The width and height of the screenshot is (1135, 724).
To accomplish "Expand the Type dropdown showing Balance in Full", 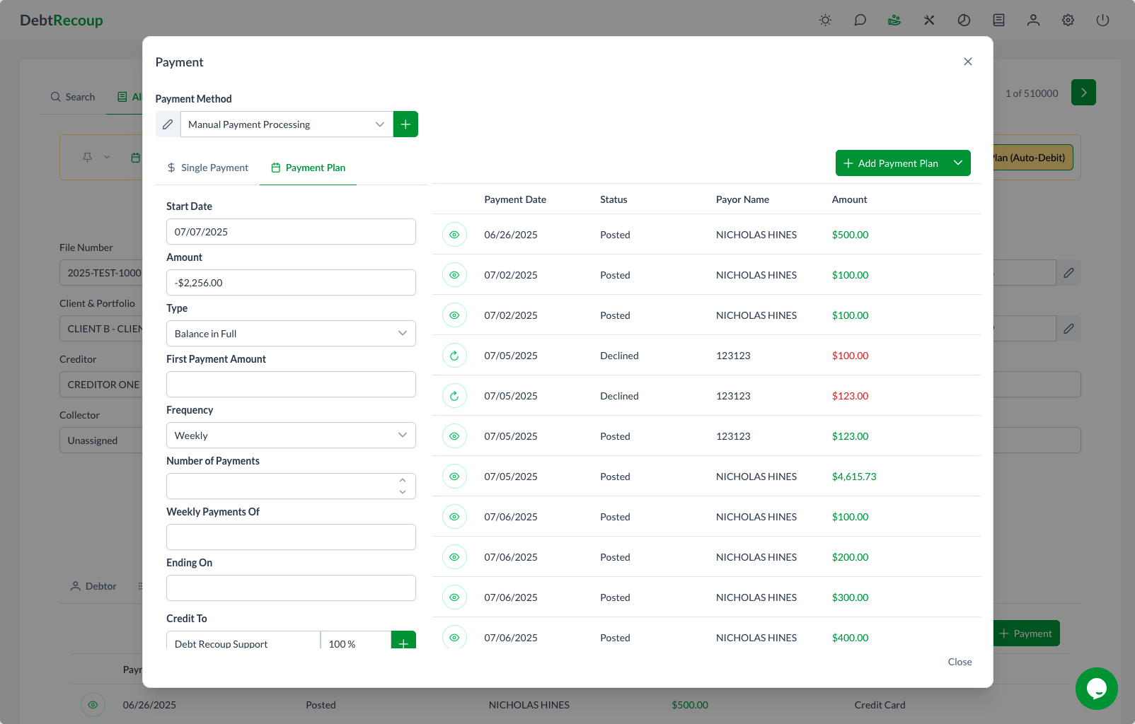I will [291, 334].
